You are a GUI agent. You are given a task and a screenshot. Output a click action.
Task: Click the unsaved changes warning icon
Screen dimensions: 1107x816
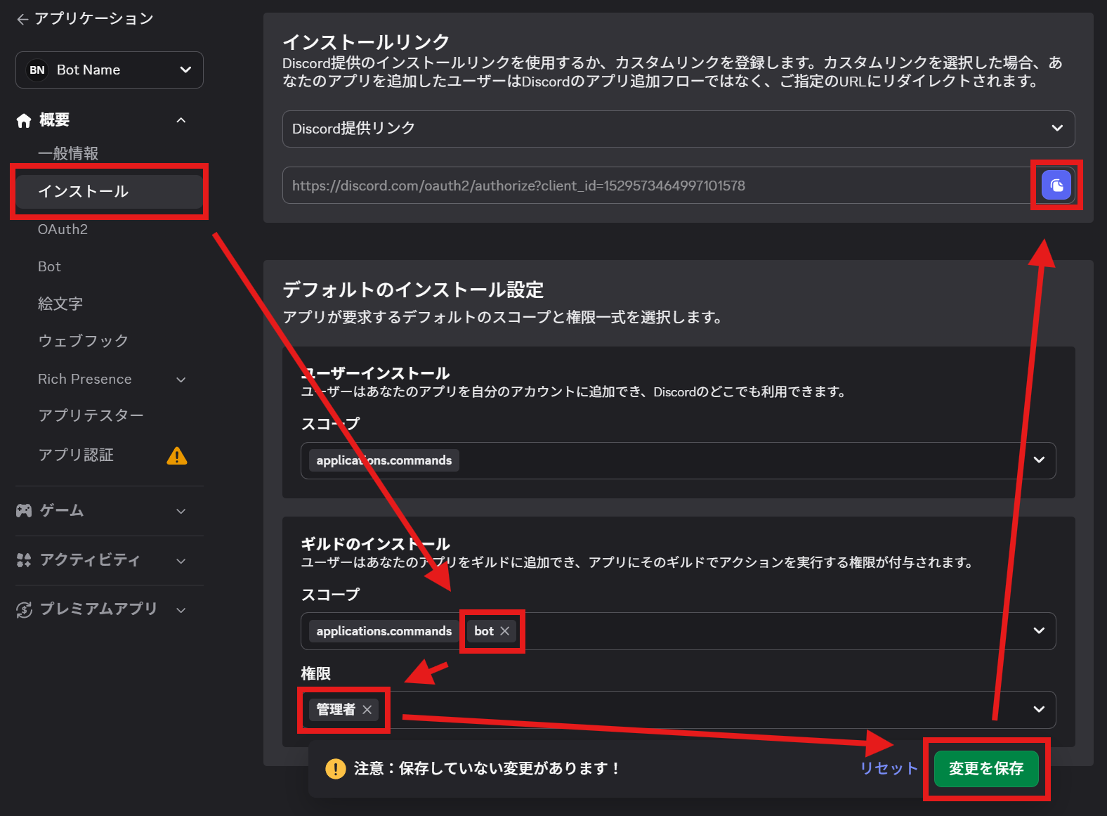click(x=336, y=769)
